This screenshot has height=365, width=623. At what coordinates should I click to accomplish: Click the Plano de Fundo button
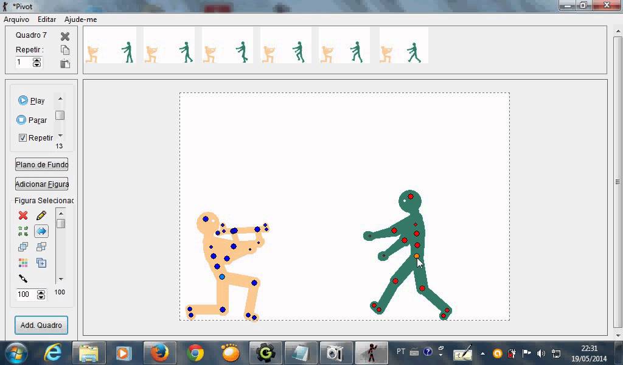click(42, 164)
